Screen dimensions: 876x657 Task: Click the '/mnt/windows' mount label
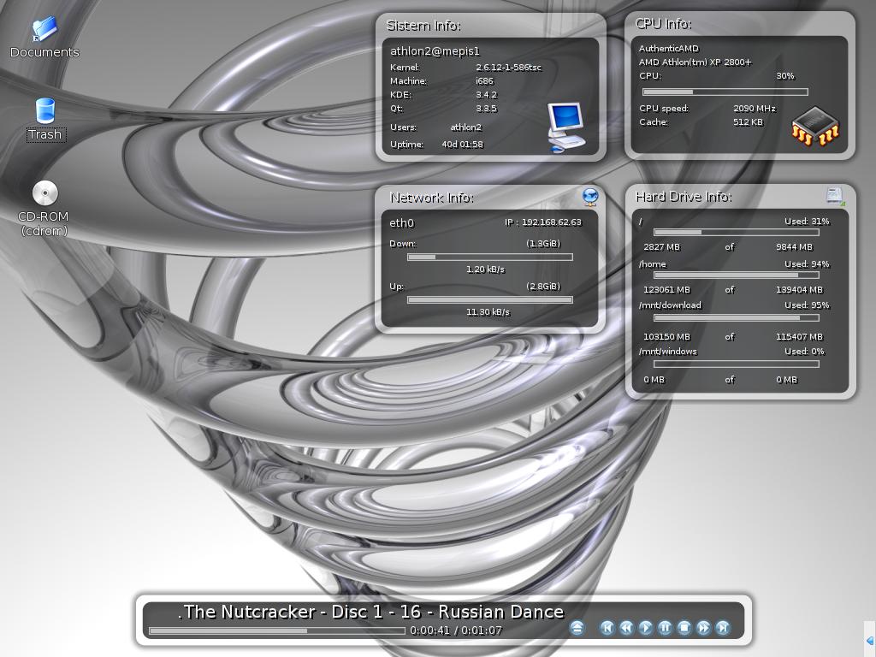click(x=668, y=352)
